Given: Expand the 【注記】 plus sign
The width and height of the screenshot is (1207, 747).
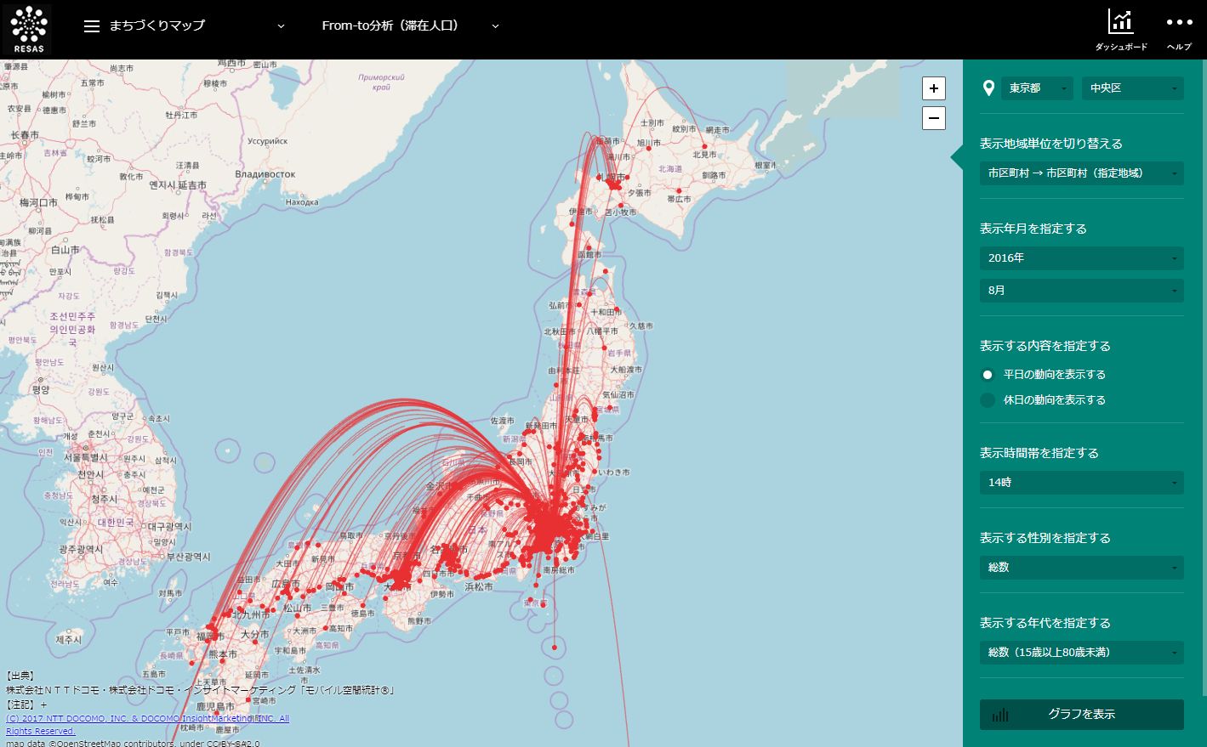Looking at the screenshot, I should 43,705.
